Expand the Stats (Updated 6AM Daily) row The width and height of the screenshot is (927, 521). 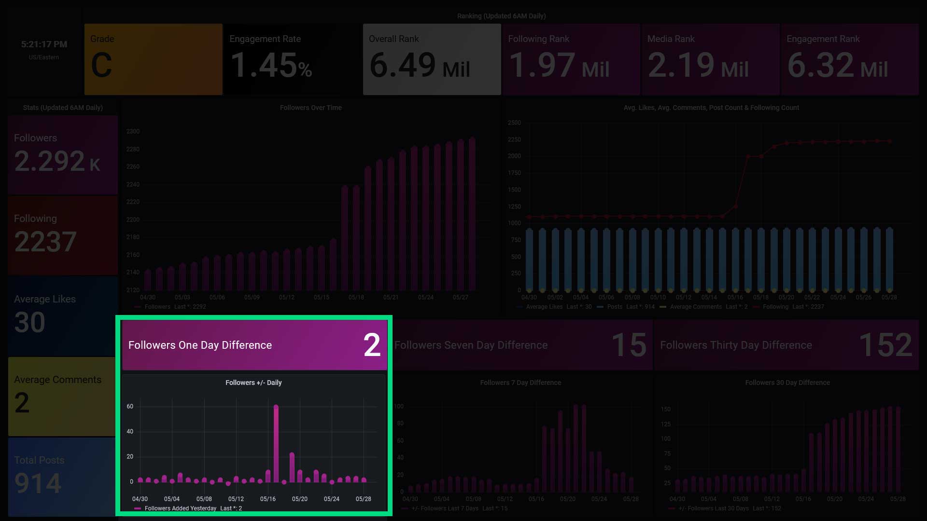[x=63, y=108]
